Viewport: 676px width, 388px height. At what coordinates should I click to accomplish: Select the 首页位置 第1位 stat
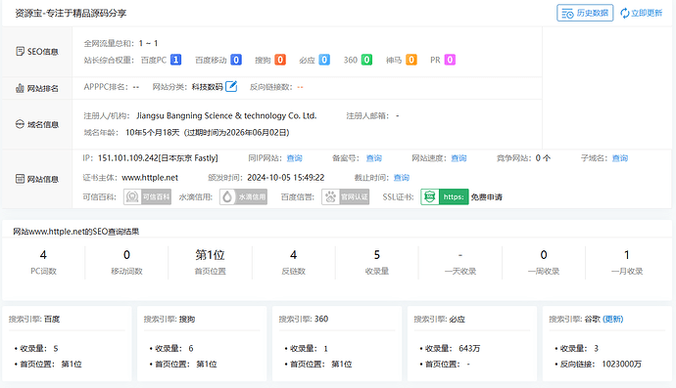[210, 255]
